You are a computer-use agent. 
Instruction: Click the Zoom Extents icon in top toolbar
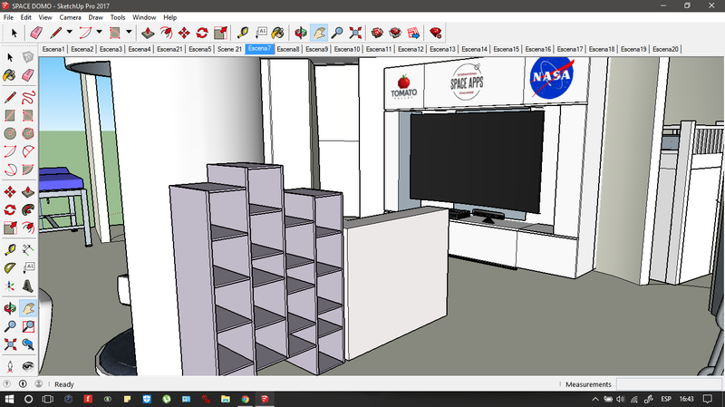pos(355,32)
